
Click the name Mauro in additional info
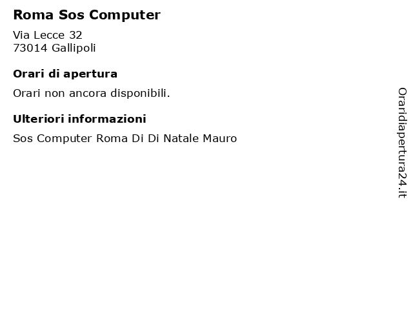pyautogui.click(x=219, y=138)
